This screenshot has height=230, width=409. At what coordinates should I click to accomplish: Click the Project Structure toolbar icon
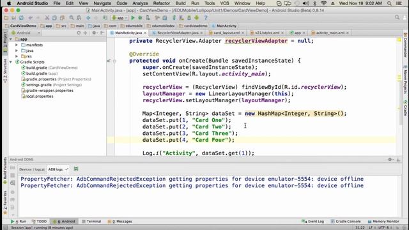point(165,18)
